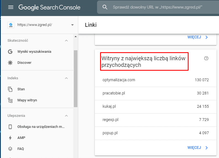Click the 24 155 link count
Viewport: 219px width, 158px height.
tap(203, 107)
